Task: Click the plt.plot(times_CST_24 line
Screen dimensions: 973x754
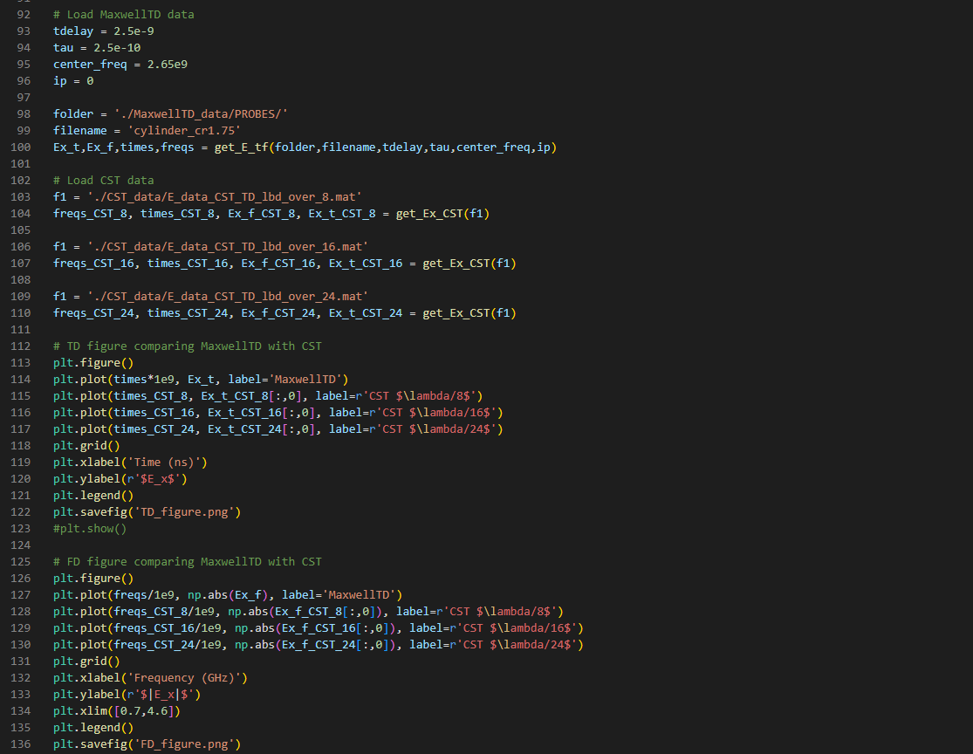Action: point(278,429)
